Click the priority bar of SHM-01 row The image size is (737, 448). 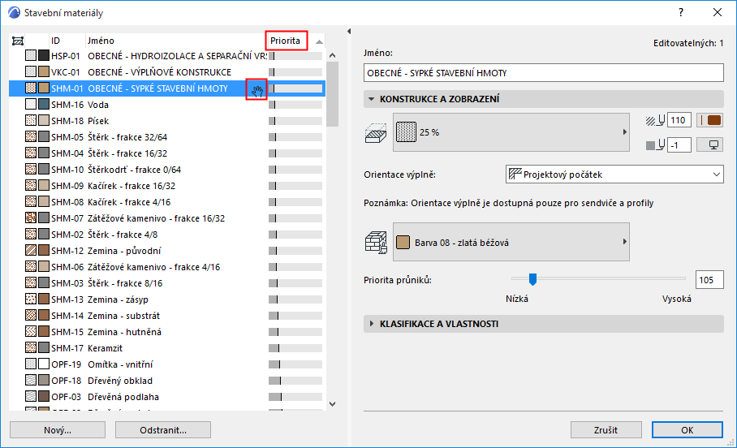[x=295, y=88]
